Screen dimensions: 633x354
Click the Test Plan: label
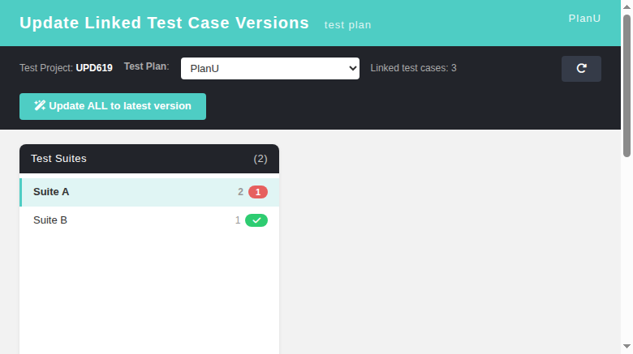click(147, 66)
